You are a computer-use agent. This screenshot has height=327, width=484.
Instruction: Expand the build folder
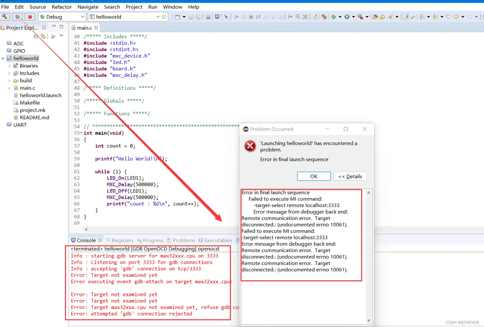(9, 81)
